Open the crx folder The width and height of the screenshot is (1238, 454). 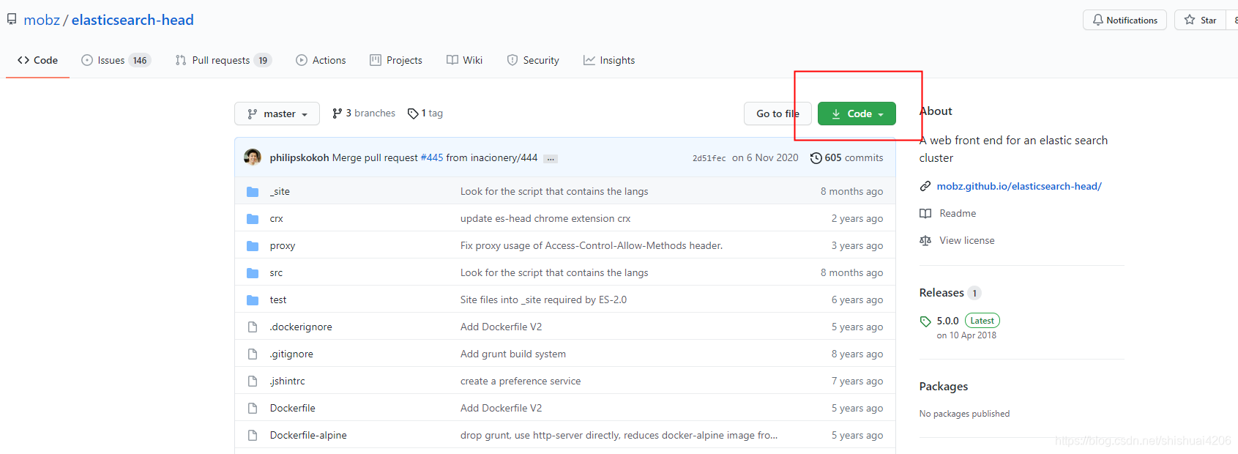pyautogui.click(x=276, y=219)
